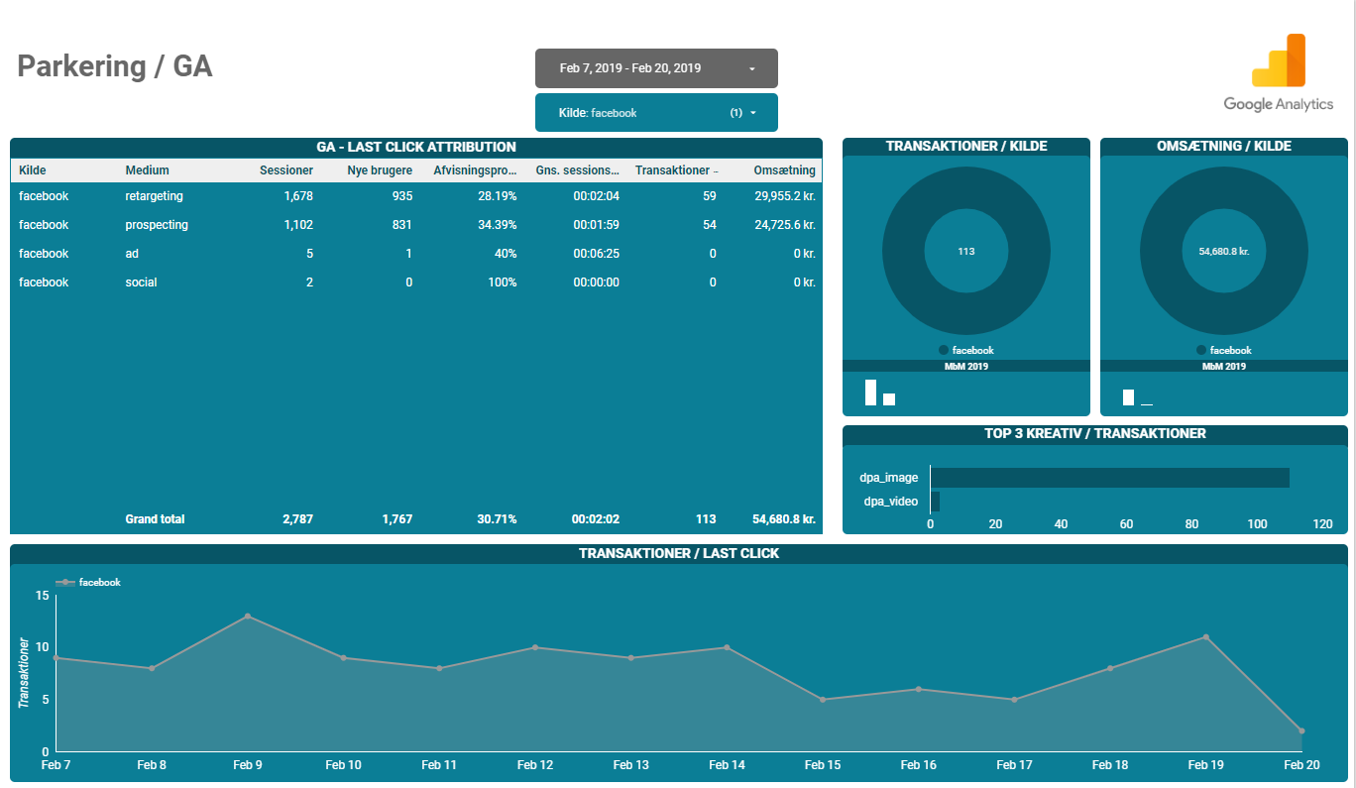
Task: Click the dpa_video axis label
Action: click(891, 502)
